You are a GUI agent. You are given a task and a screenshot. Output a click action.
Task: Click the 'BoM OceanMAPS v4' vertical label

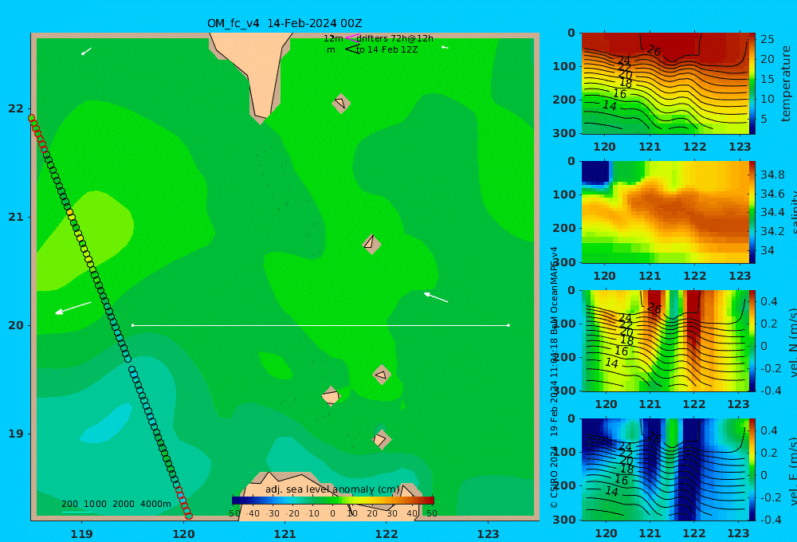coord(554,290)
